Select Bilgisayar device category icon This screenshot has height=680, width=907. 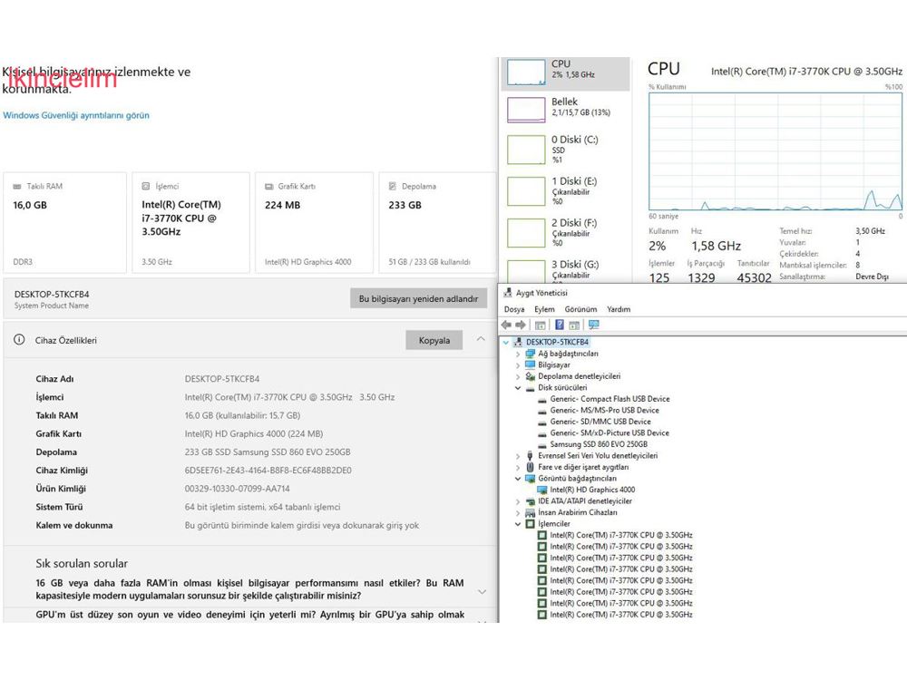pyautogui.click(x=530, y=364)
